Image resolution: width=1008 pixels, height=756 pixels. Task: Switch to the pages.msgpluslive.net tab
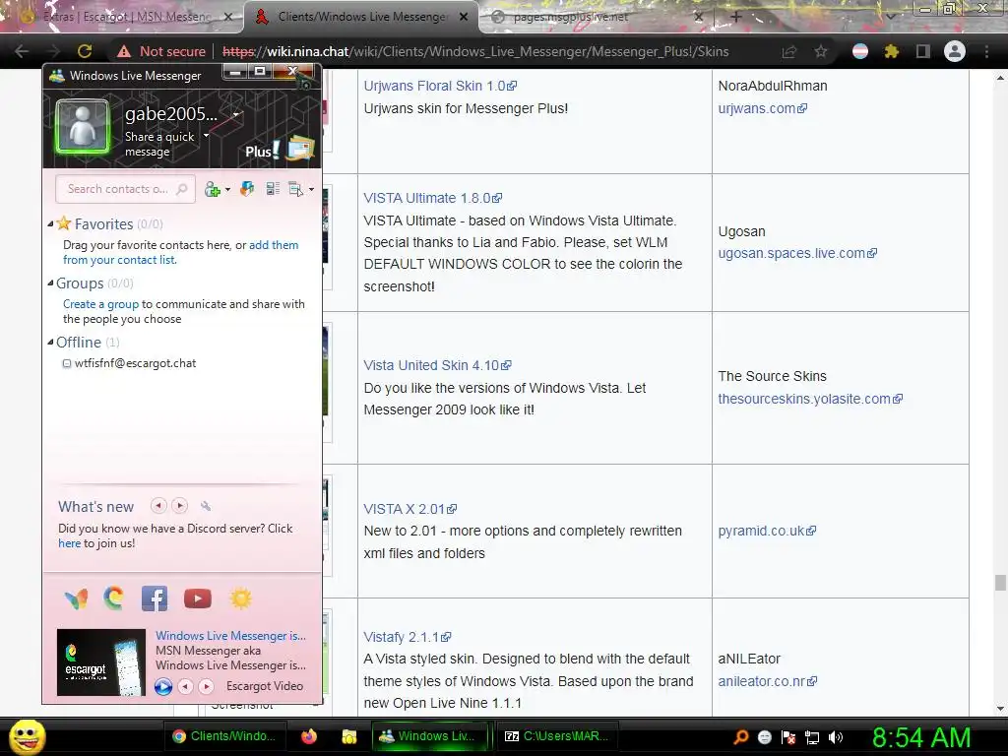tap(596, 17)
